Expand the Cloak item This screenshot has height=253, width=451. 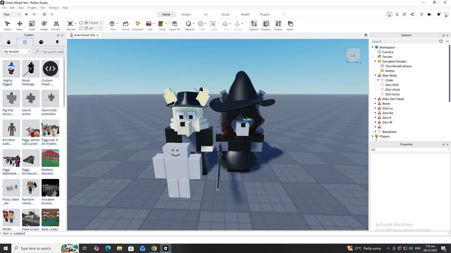[378, 80]
